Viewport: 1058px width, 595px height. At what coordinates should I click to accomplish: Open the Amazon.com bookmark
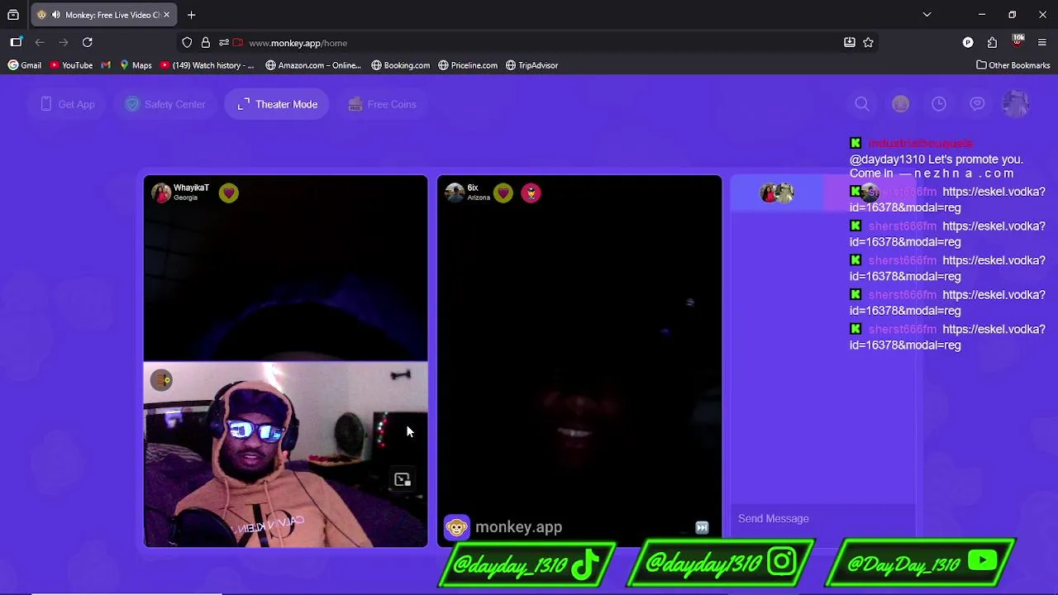point(313,65)
